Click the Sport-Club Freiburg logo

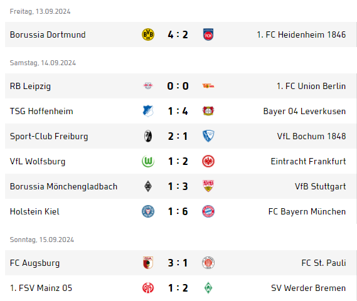tap(148, 136)
